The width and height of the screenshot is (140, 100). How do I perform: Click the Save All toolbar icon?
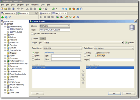(13, 9)
